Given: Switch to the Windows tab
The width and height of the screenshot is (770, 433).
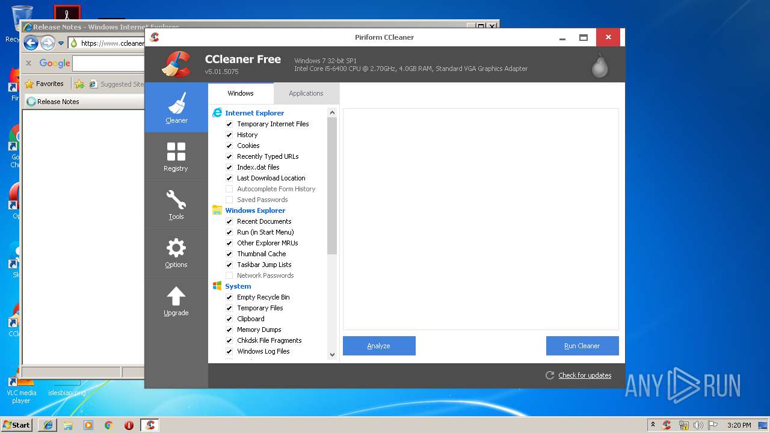Looking at the screenshot, I should 241,93.
